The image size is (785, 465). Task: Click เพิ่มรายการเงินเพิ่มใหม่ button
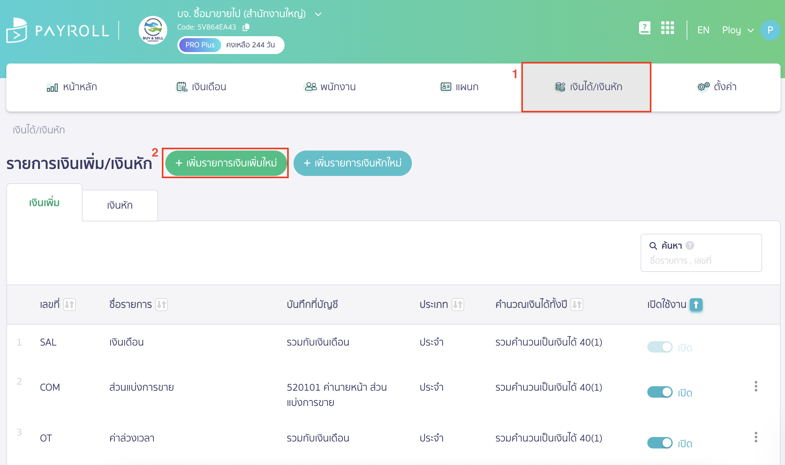[226, 163]
